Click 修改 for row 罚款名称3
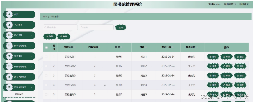The image size is (253, 102). pyautogui.click(x=227, y=75)
